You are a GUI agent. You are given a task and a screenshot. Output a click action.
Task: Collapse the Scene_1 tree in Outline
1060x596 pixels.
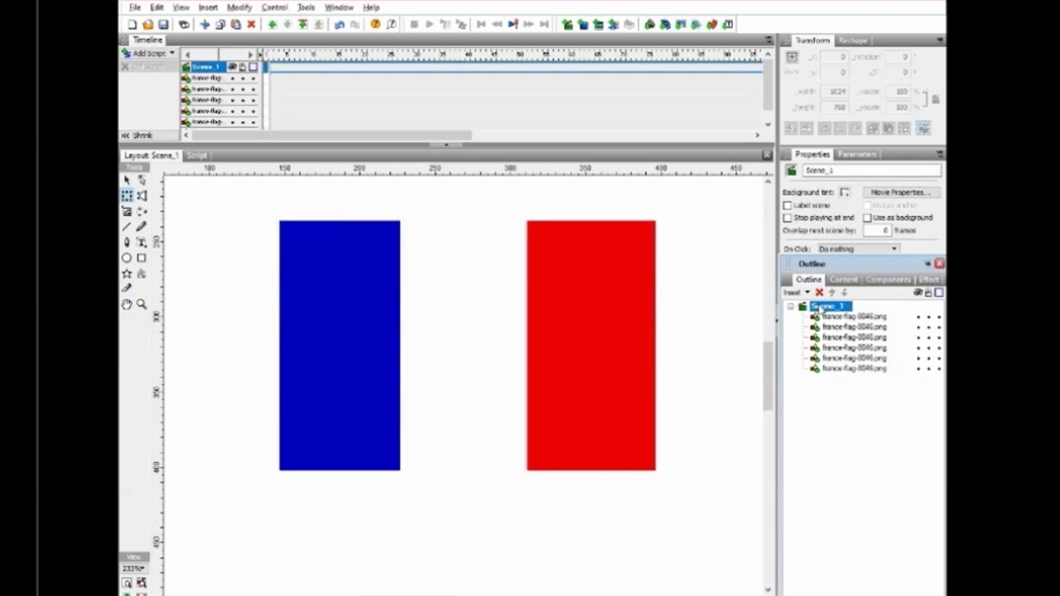pyautogui.click(x=791, y=307)
